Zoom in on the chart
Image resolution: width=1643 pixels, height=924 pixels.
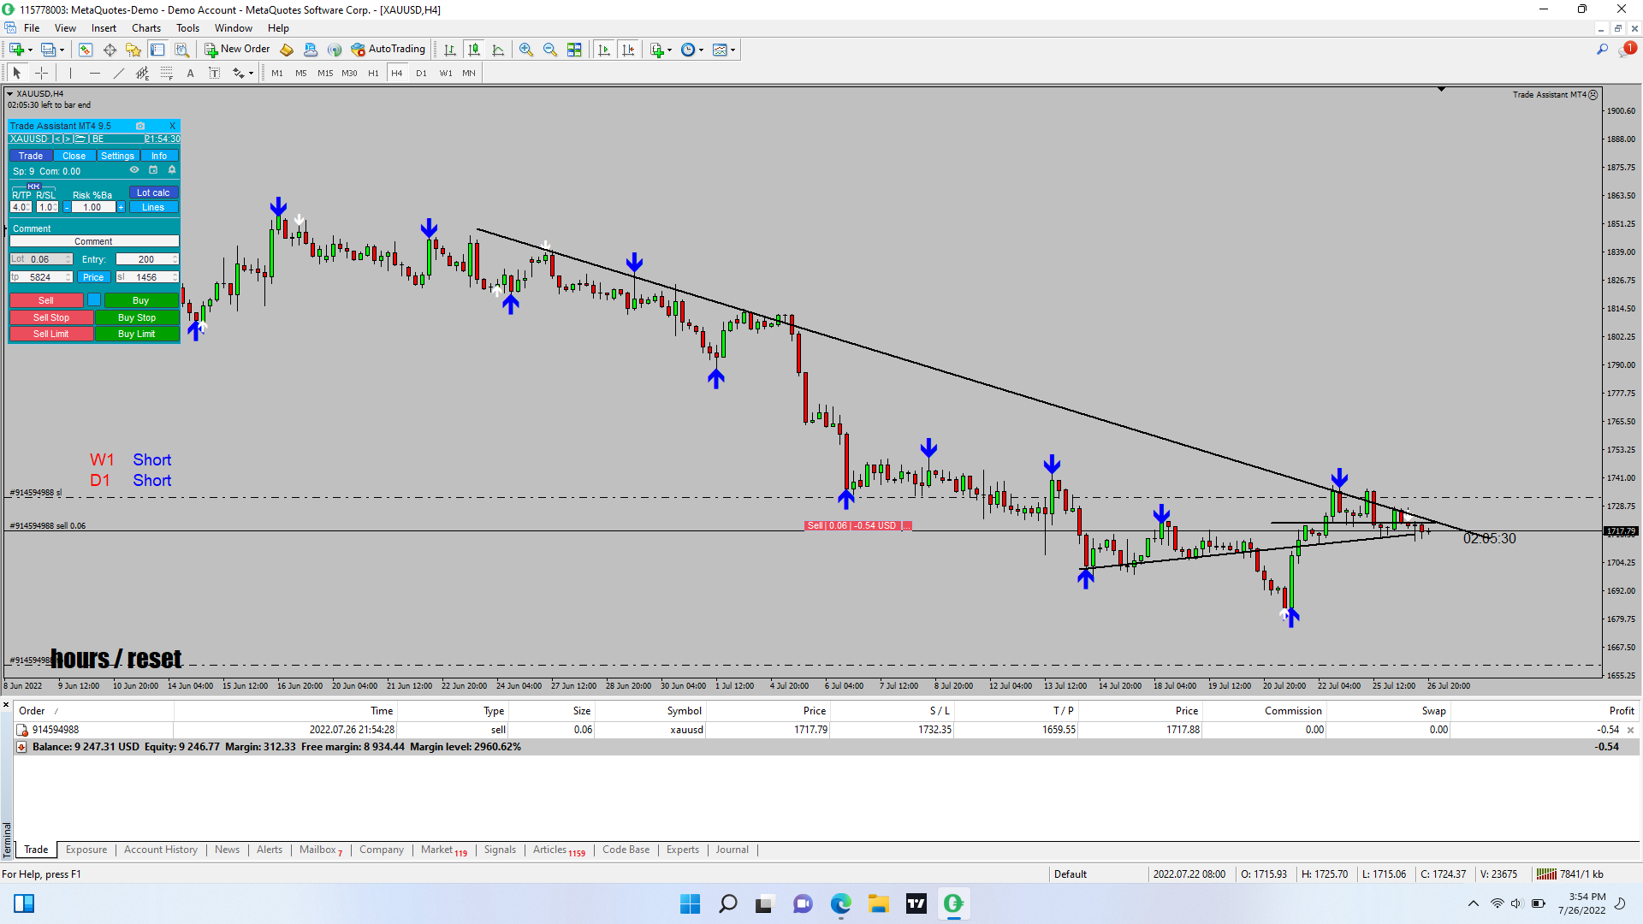pos(525,50)
